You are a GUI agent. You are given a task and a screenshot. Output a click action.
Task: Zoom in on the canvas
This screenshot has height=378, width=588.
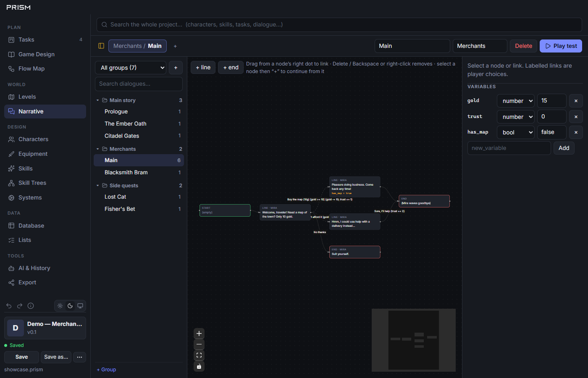pyautogui.click(x=199, y=333)
